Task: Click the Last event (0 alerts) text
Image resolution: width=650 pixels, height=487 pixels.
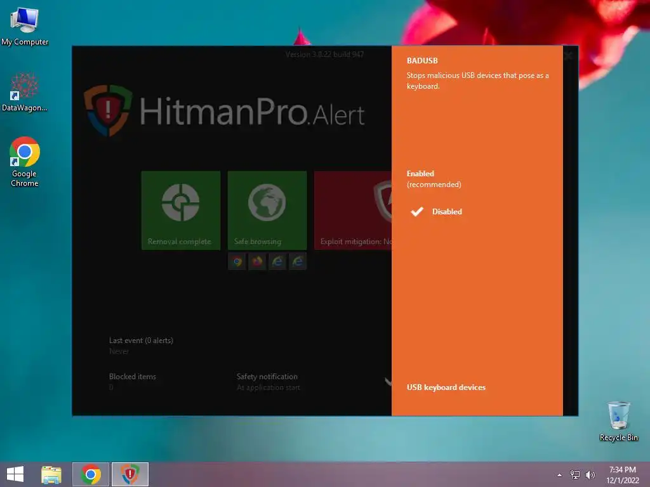Action: (141, 341)
